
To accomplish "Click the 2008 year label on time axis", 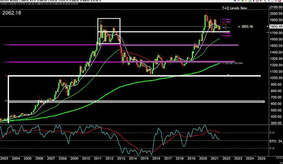I will pyautogui.click(x=62, y=159).
